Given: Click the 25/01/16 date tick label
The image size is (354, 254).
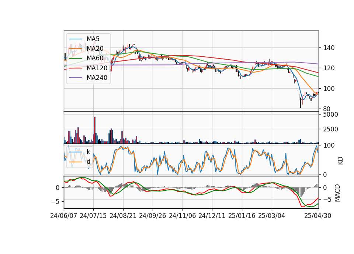Looking at the screenshot, I should [242, 216].
